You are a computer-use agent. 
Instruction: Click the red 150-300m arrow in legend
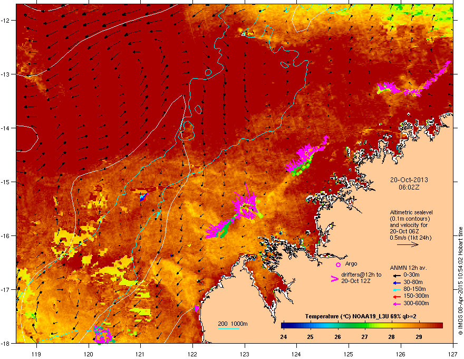[397, 297]
